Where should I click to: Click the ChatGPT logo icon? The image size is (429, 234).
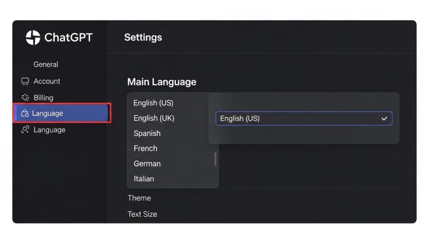point(33,37)
